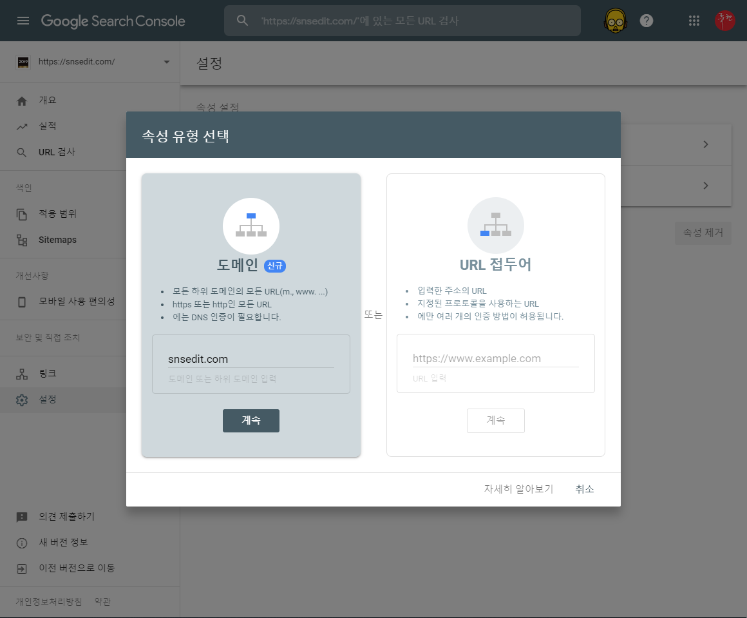
Task: Open the Google apps grid icon
Action: point(694,21)
